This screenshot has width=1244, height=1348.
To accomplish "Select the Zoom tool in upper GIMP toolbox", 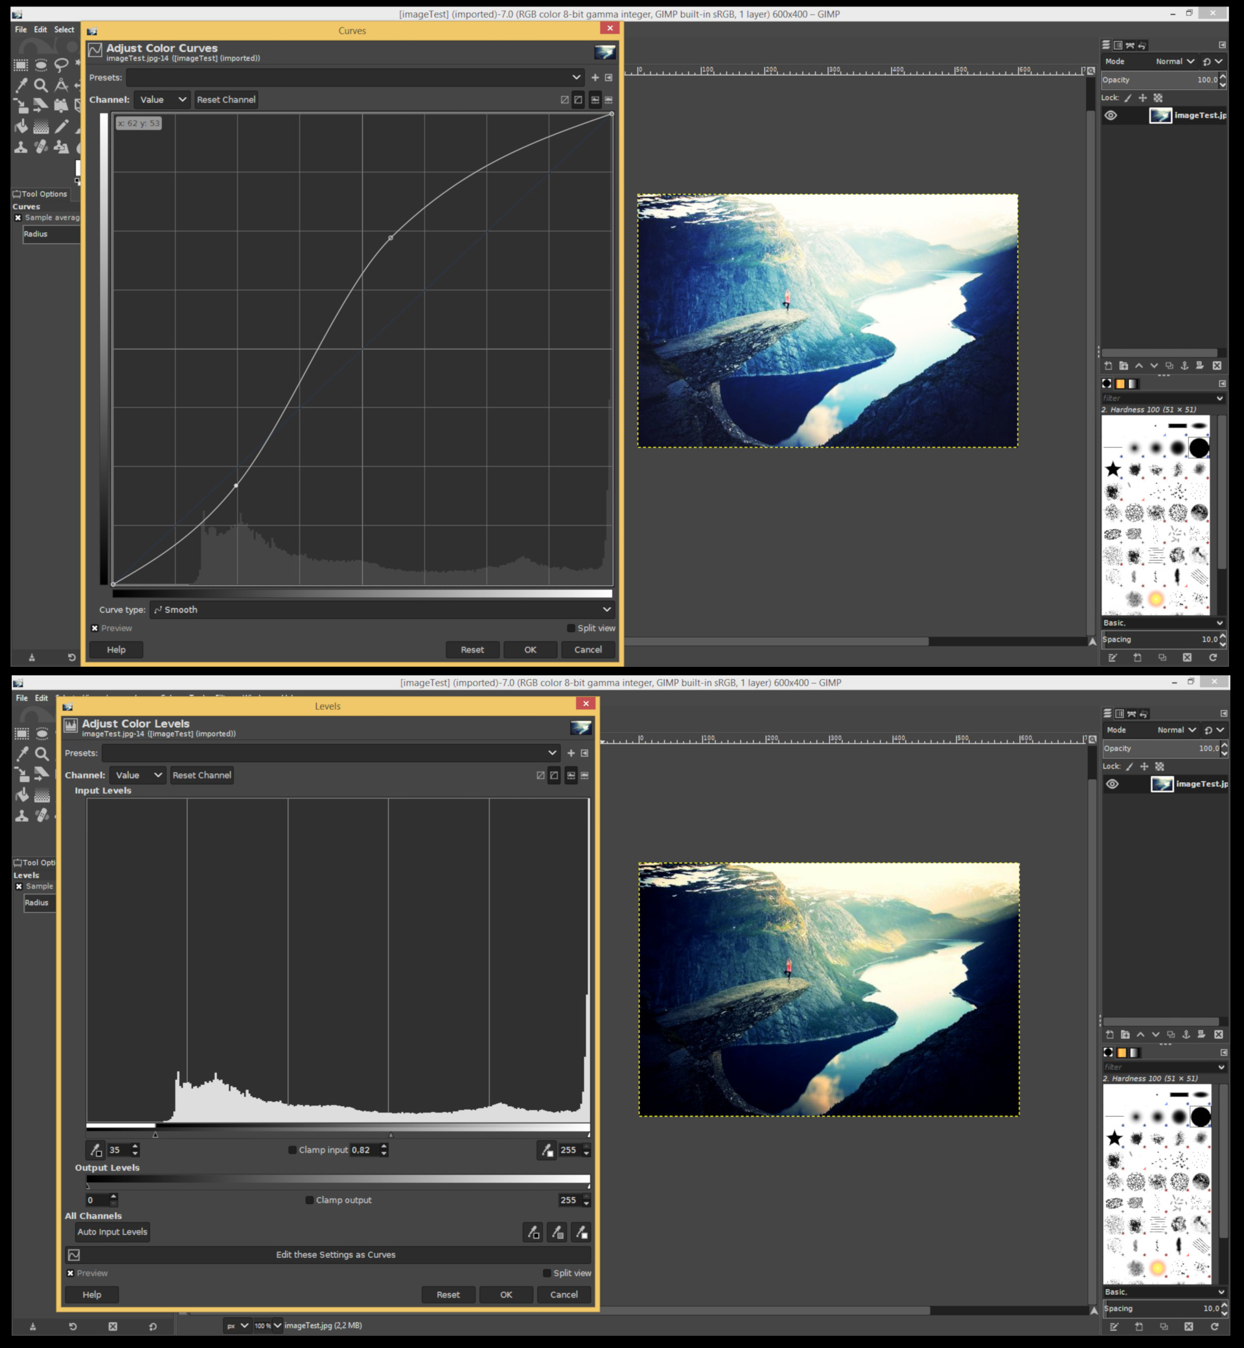I will (41, 85).
